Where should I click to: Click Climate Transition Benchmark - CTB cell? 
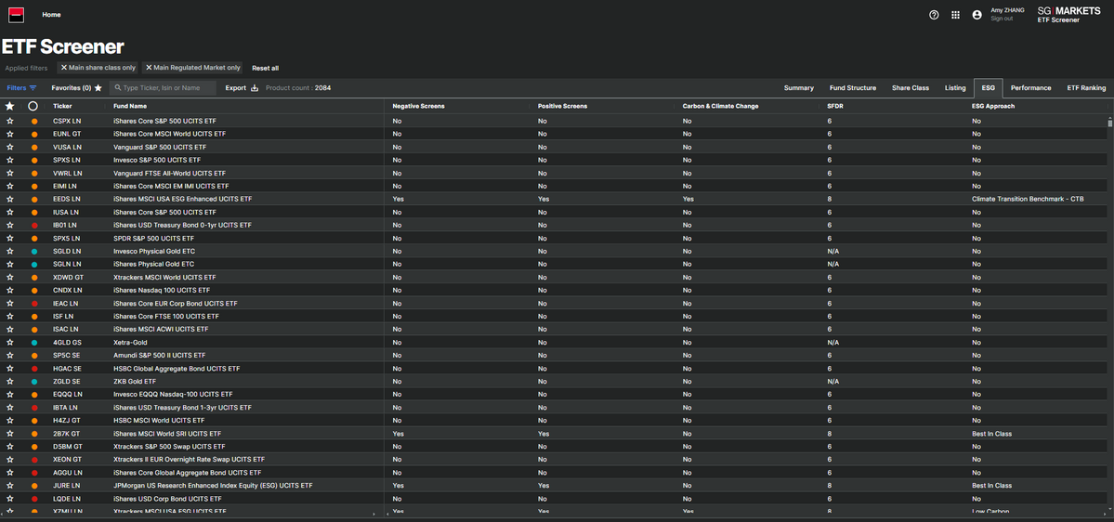[1028, 199]
